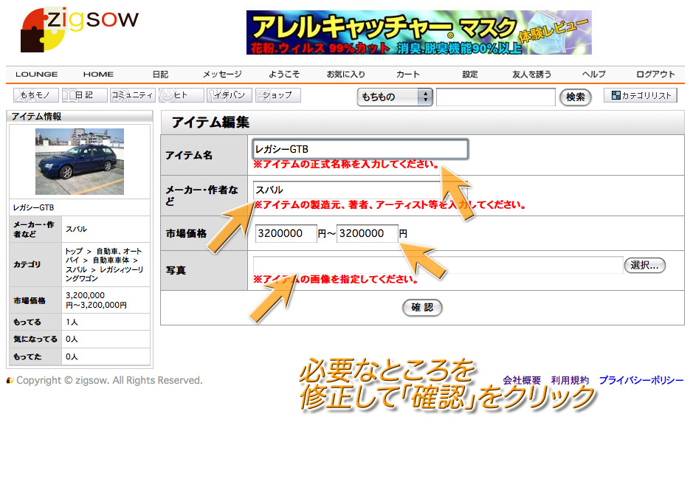Select the もちモノ tab button
690x493 pixels.
coord(36,95)
